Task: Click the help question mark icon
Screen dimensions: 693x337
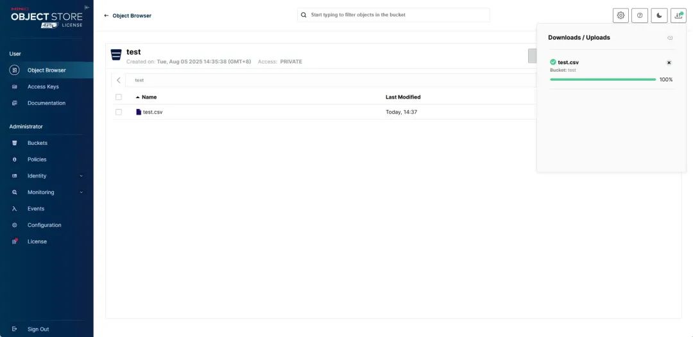Action: [x=640, y=15]
